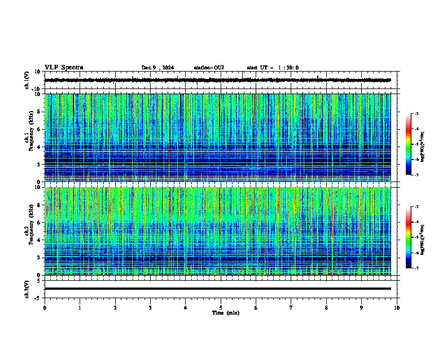The height and width of the screenshot is (345, 447).
Task: Click the "2" kHz tick on ch.1 spectrogram axis
Action: pos(40,165)
